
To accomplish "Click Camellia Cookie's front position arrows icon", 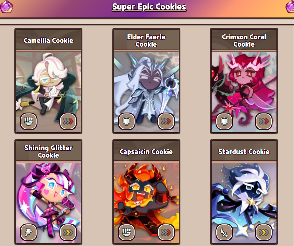I will coord(68,121).
